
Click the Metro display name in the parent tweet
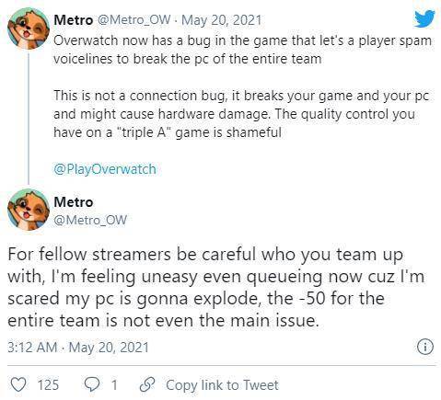click(74, 20)
